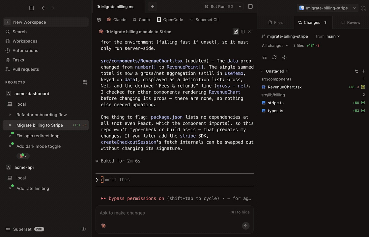Discard all unstaged changes with undo arrow
Screen dimensions: 369x237
(x=356, y=71)
